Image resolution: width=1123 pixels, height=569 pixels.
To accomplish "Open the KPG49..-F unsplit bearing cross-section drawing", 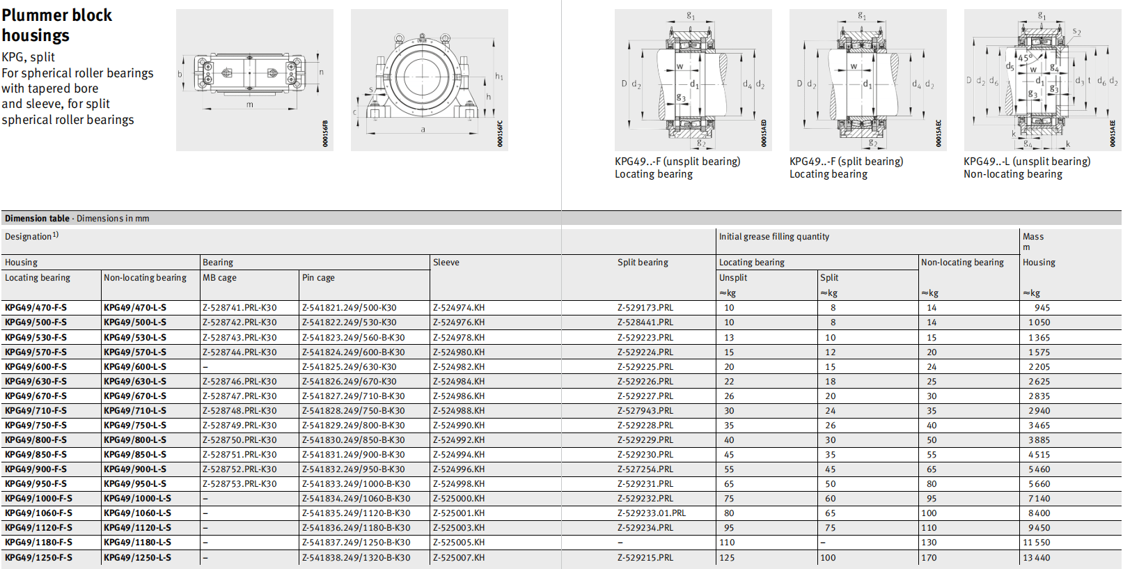I will pos(693,79).
